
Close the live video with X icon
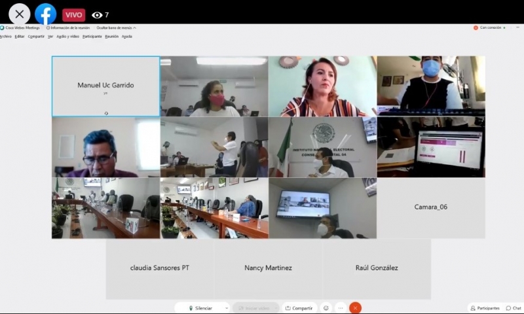pyautogui.click(x=19, y=14)
